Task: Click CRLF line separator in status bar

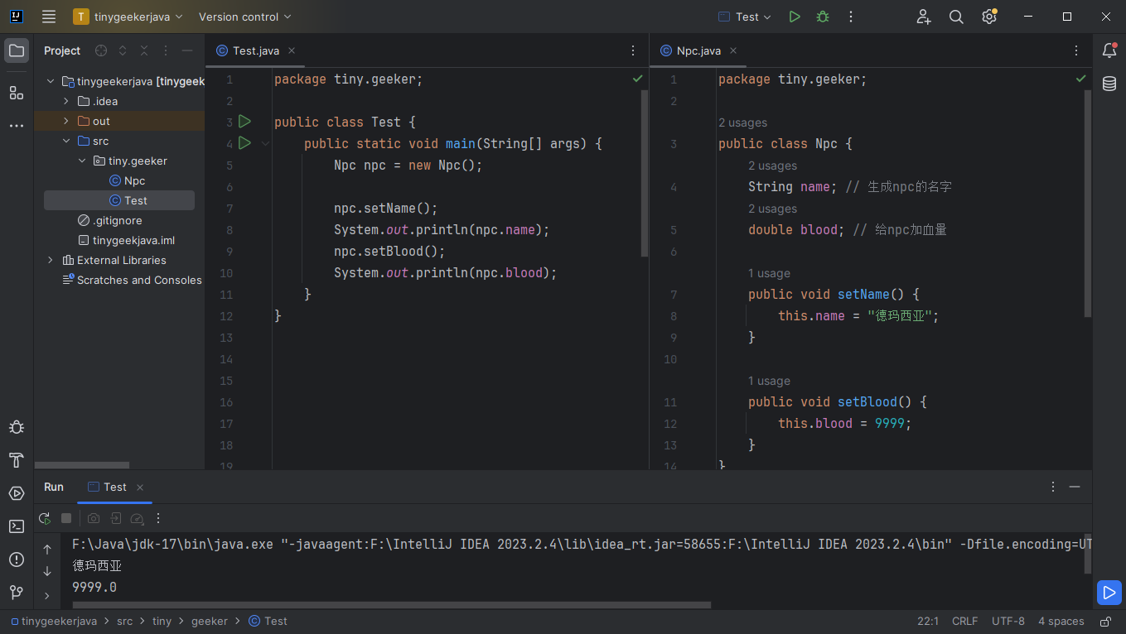Action: [965, 621]
